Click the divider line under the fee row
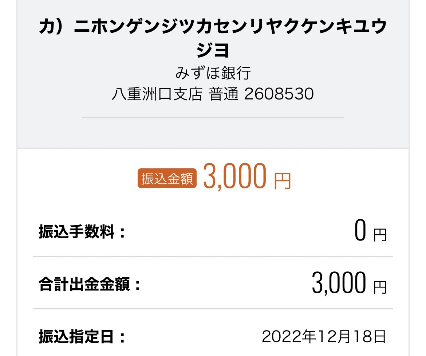Viewport: 426px width, 356px height. tap(213, 256)
